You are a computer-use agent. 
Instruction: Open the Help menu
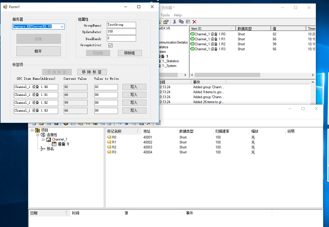(x=178, y=15)
